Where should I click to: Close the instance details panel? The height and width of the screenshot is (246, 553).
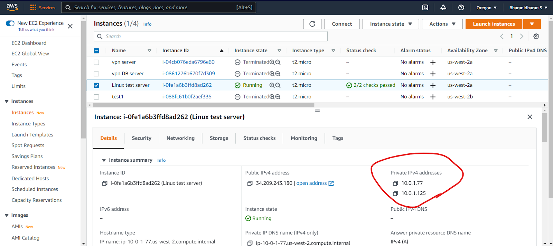pos(530,117)
